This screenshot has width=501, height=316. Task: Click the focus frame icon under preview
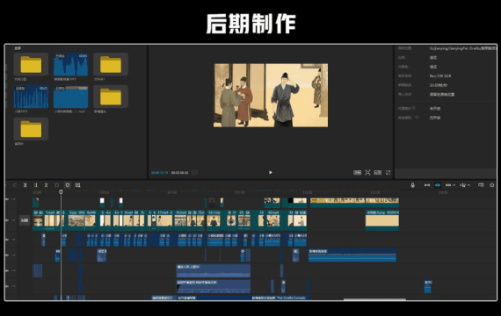click(x=367, y=172)
